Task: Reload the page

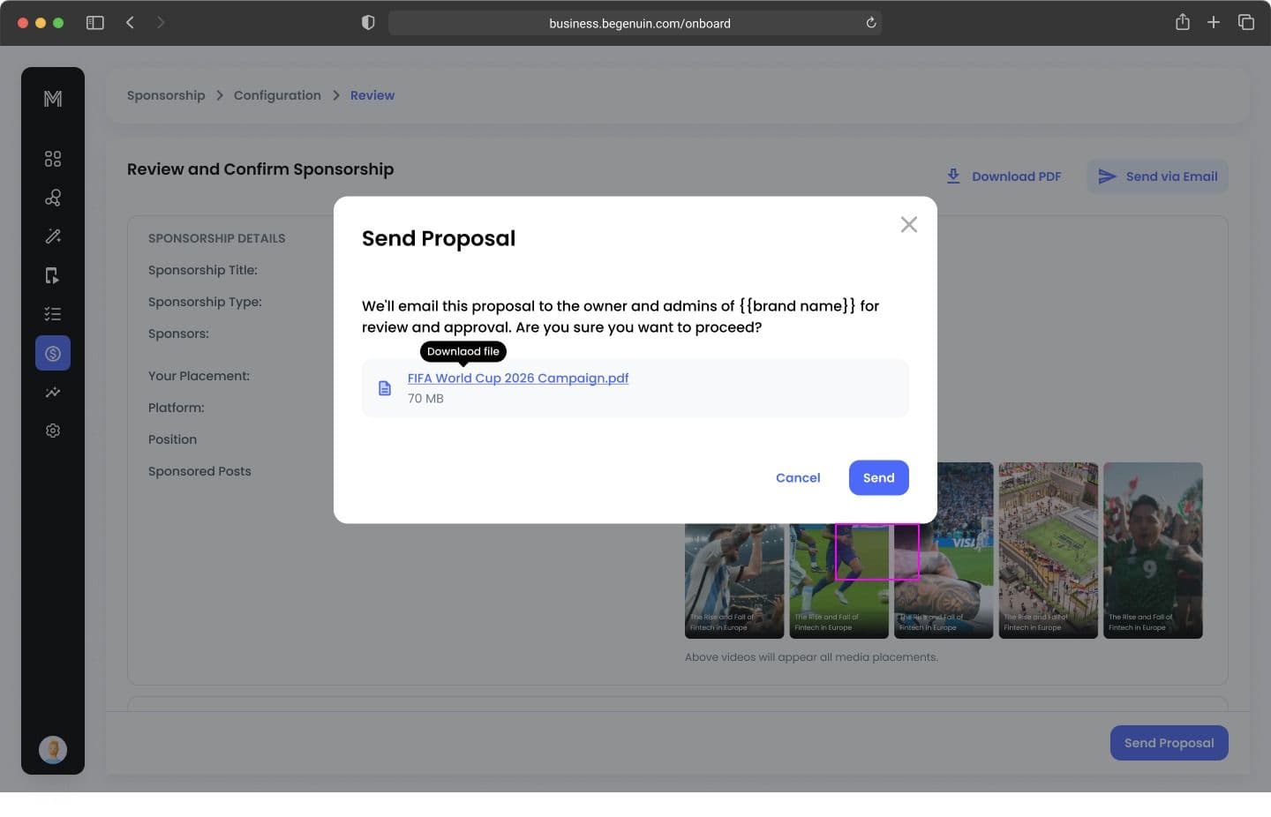Action: pos(871,23)
